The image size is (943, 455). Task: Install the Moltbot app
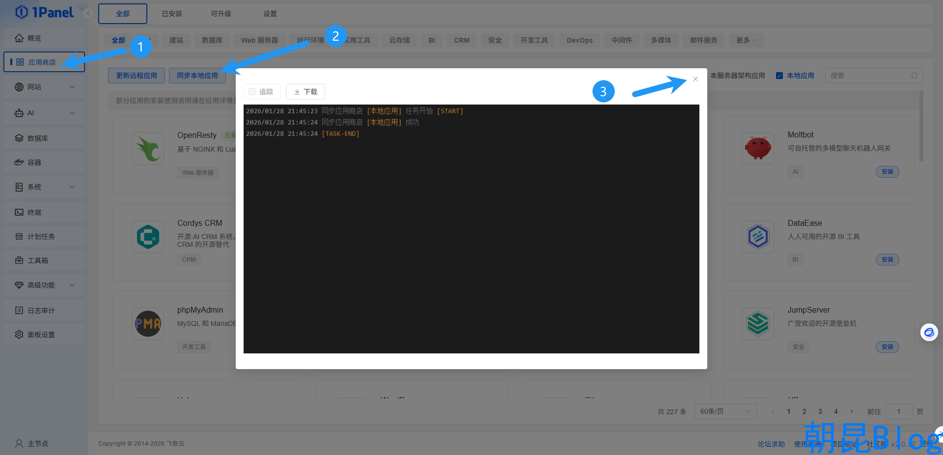[x=888, y=172]
